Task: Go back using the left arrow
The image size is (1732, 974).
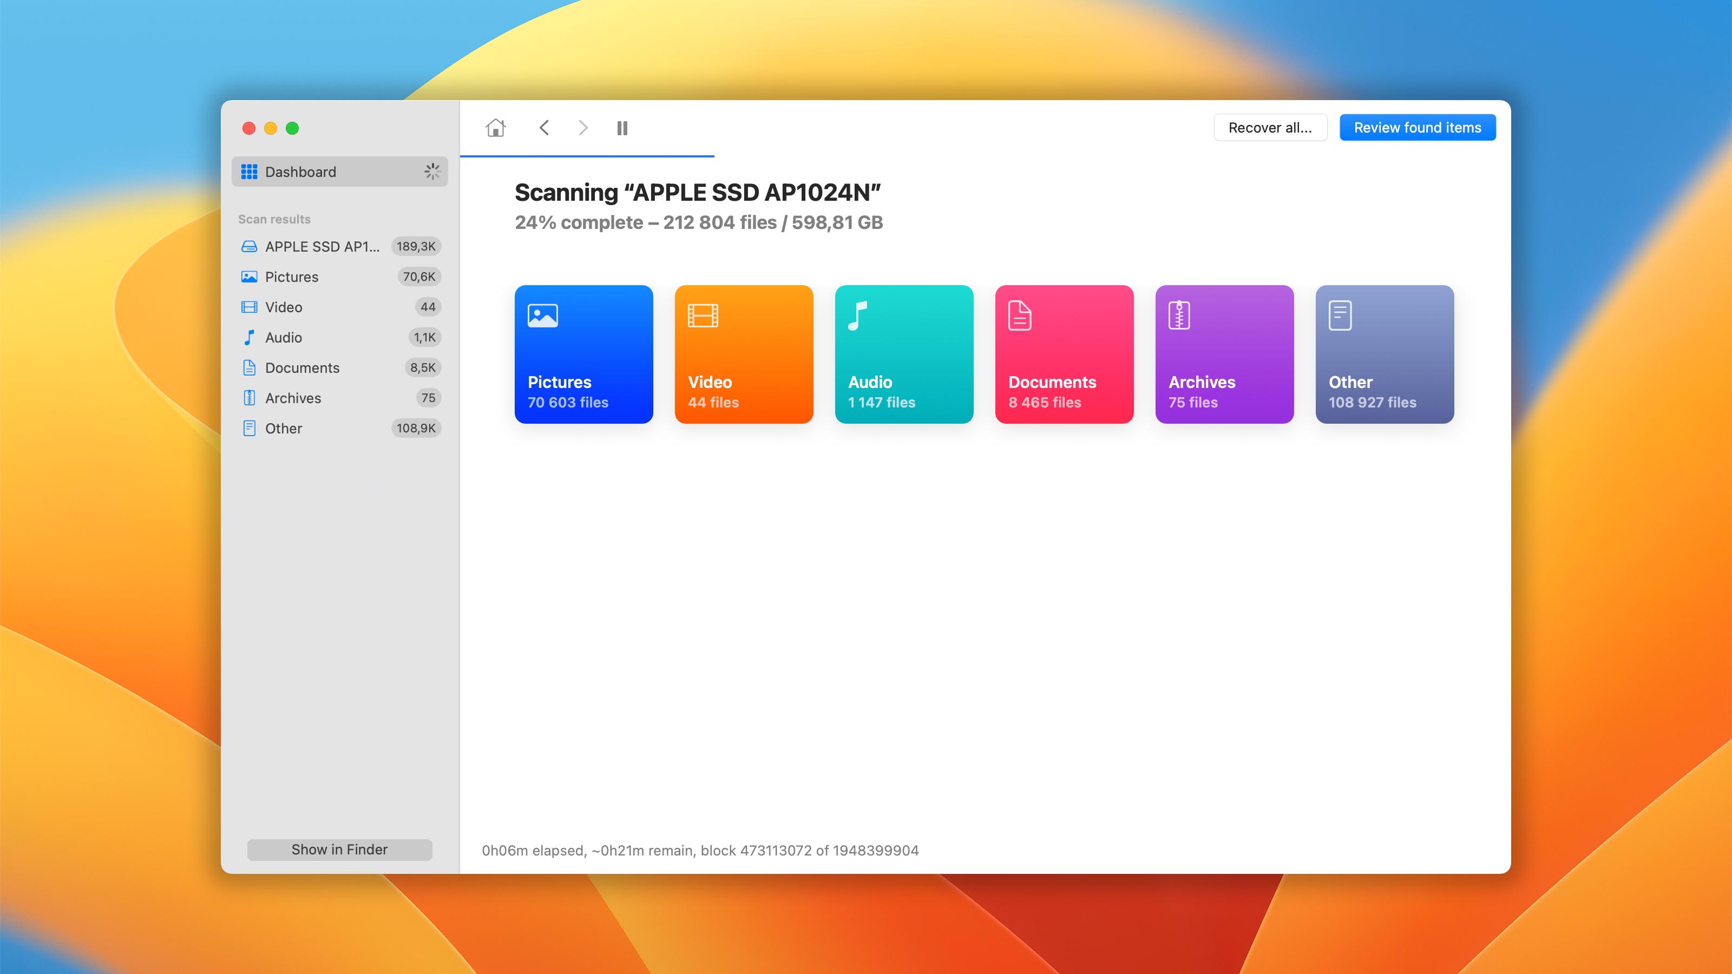Action: pyautogui.click(x=544, y=128)
